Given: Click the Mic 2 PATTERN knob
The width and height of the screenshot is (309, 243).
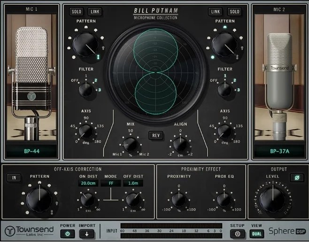Looking at the screenshot, I should click(225, 46).
